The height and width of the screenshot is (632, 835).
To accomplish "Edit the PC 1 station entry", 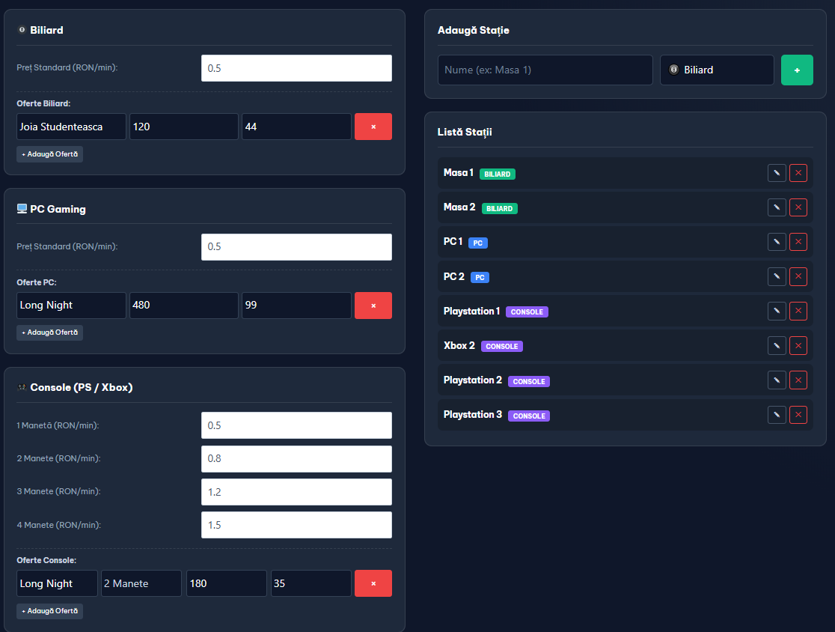I will tap(777, 242).
